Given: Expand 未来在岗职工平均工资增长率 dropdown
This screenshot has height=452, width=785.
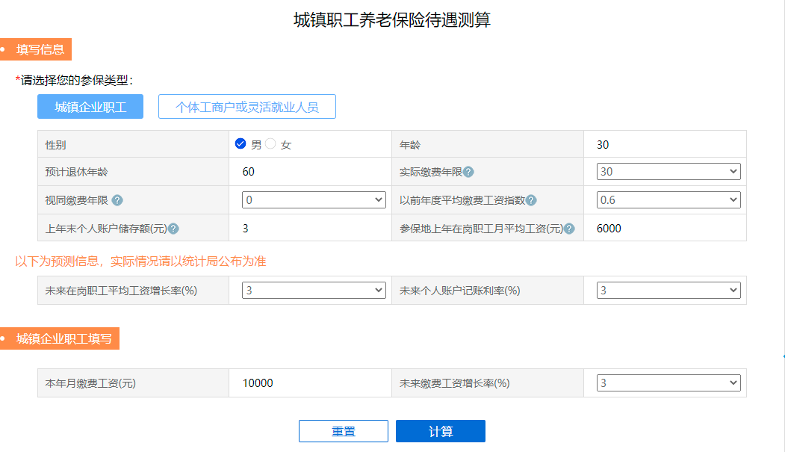Looking at the screenshot, I should [x=314, y=291].
